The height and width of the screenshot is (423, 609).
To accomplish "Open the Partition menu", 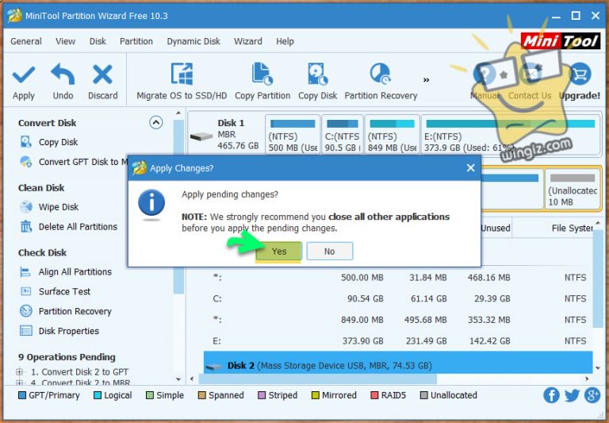I will click(136, 41).
